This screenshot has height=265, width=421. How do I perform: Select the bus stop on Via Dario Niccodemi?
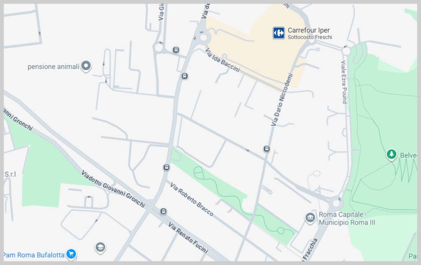pyautogui.click(x=266, y=149)
